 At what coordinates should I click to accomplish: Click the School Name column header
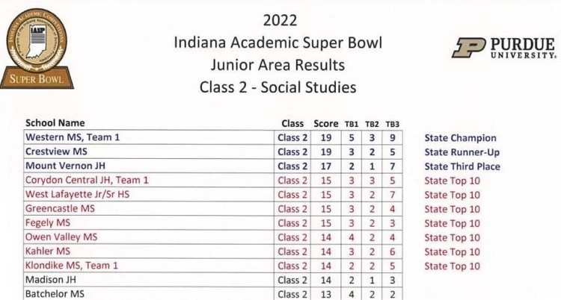tap(55, 122)
